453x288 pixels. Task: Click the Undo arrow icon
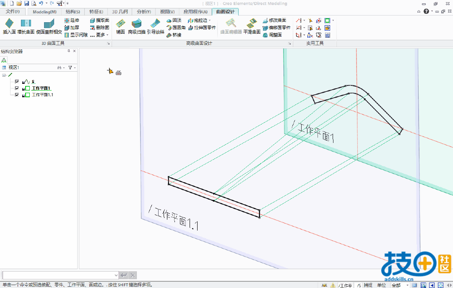[41, 3]
